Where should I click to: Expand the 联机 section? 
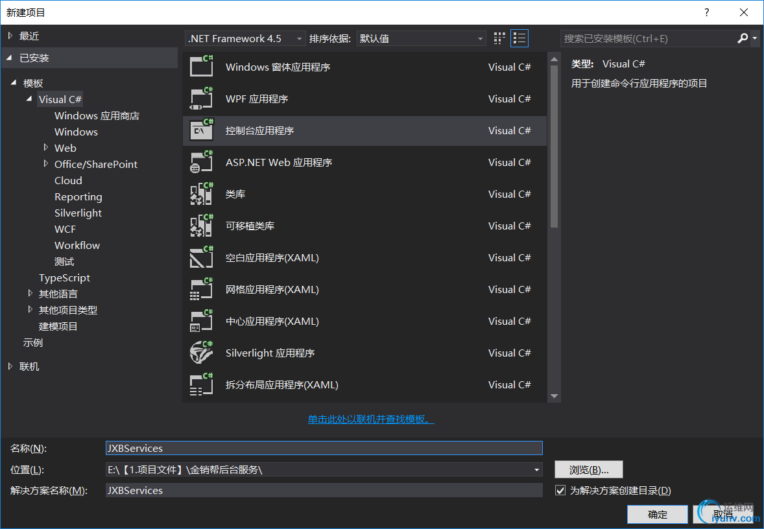pos(10,366)
